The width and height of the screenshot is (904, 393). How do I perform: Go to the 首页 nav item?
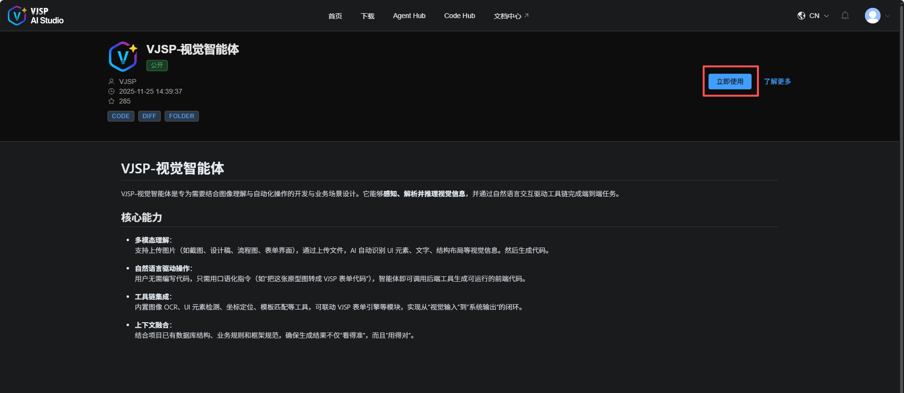tap(335, 16)
